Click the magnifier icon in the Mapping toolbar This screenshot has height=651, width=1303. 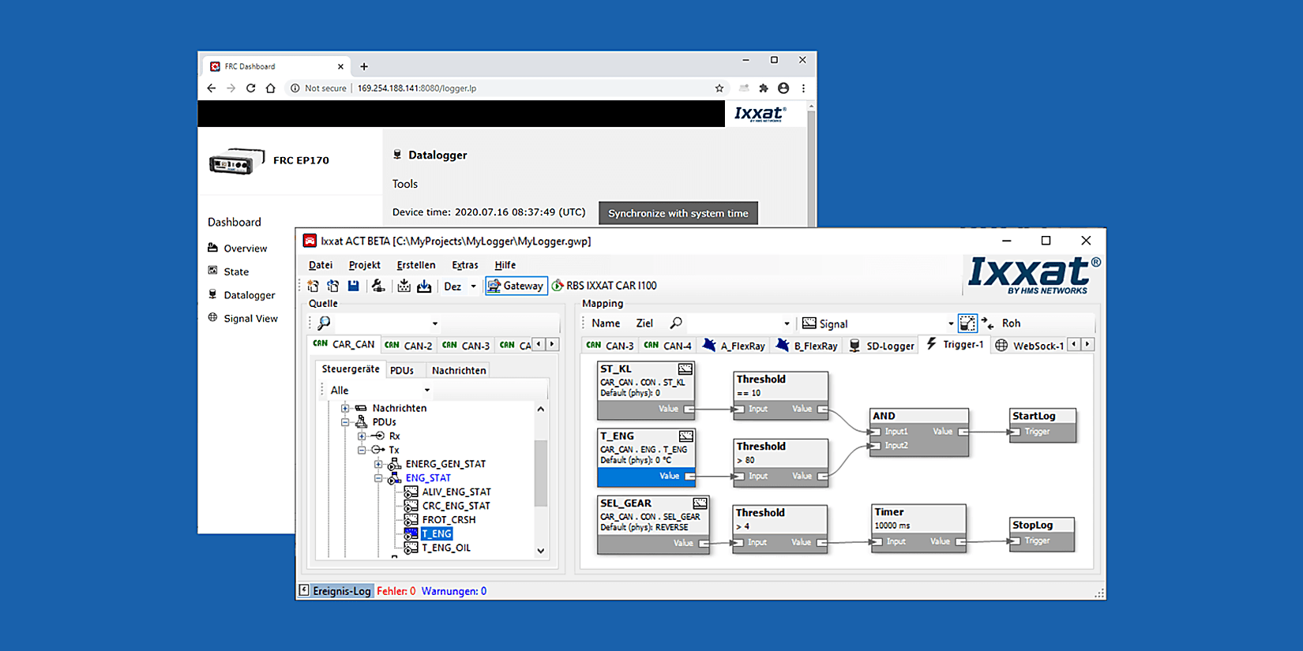pyautogui.click(x=676, y=323)
